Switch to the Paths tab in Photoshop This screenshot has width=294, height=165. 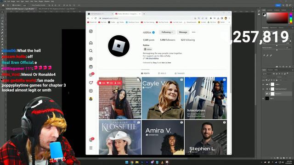pos(276,70)
